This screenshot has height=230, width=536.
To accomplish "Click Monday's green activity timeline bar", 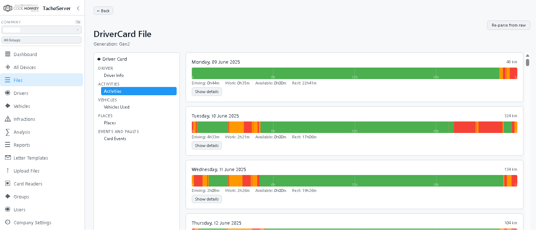I will 345,73.
